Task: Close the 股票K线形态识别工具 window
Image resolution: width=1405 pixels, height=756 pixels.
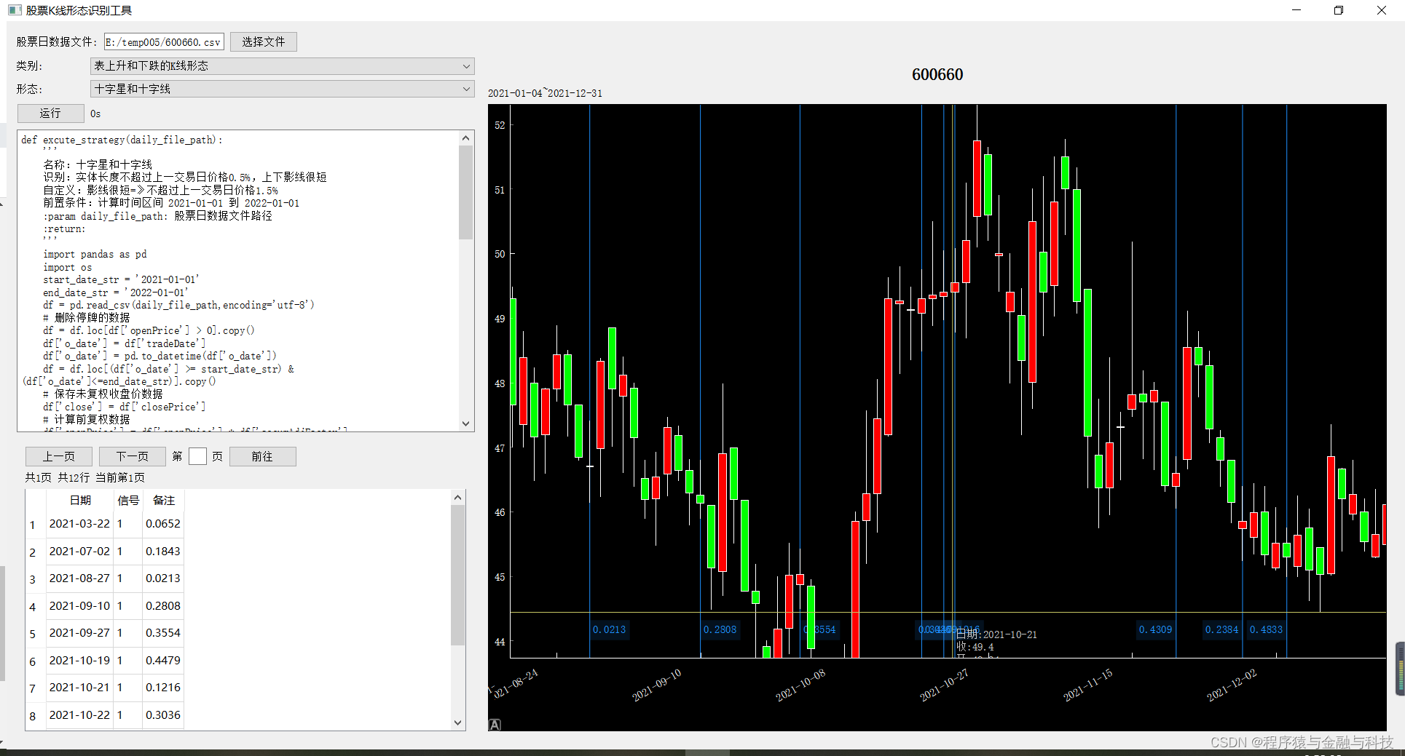Action: click(1382, 10)
